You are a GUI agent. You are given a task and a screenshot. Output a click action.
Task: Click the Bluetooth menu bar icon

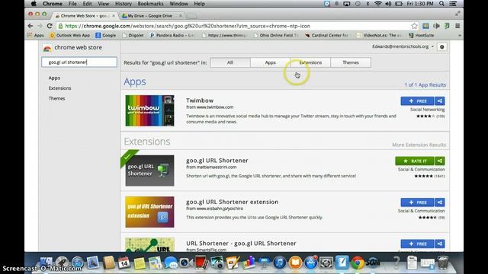tap(368, 4)
